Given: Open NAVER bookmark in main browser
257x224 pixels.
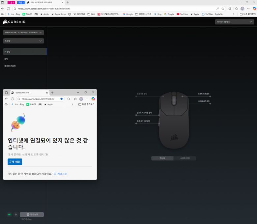Looking at the screenshot, I should pyautogui.click(x=27, y=14).
